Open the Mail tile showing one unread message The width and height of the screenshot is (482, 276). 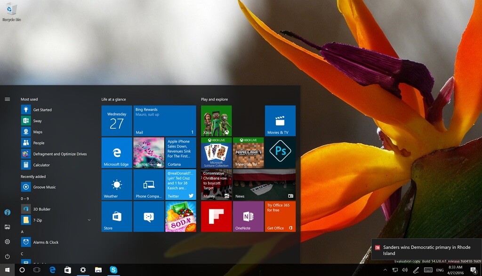point(164,121)
